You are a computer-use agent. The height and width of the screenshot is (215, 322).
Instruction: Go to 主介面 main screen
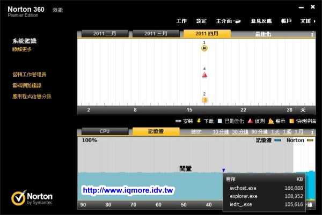pos(224,21)
